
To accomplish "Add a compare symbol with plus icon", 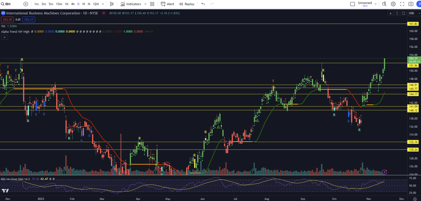I will [x=26, y=4].
